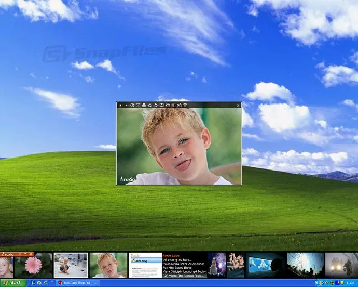Save photo with download-to-tray icon
This screenshot has width=358, height=287.
coord(162,105)
